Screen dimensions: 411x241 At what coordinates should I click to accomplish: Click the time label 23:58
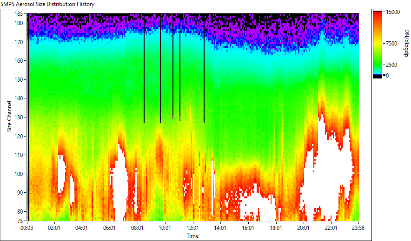(x=358, y=228)
